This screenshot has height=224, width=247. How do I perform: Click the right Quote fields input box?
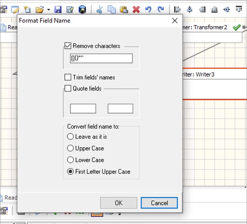120,108
